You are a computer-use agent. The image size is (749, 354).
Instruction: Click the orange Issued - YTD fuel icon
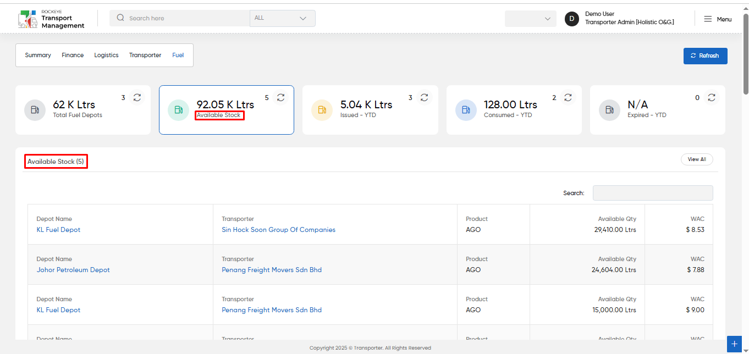coord(322,110)
